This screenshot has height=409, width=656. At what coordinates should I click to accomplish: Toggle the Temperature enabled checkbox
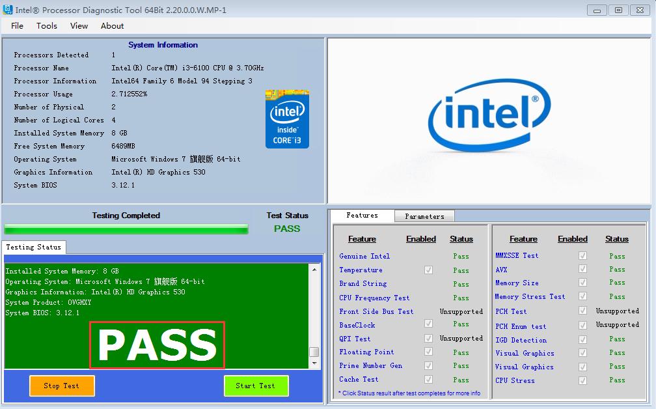[x=428, y=270]
